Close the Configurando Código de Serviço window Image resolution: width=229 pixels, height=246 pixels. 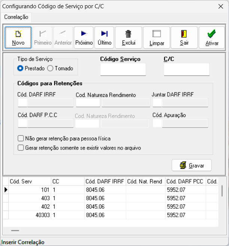221,6
